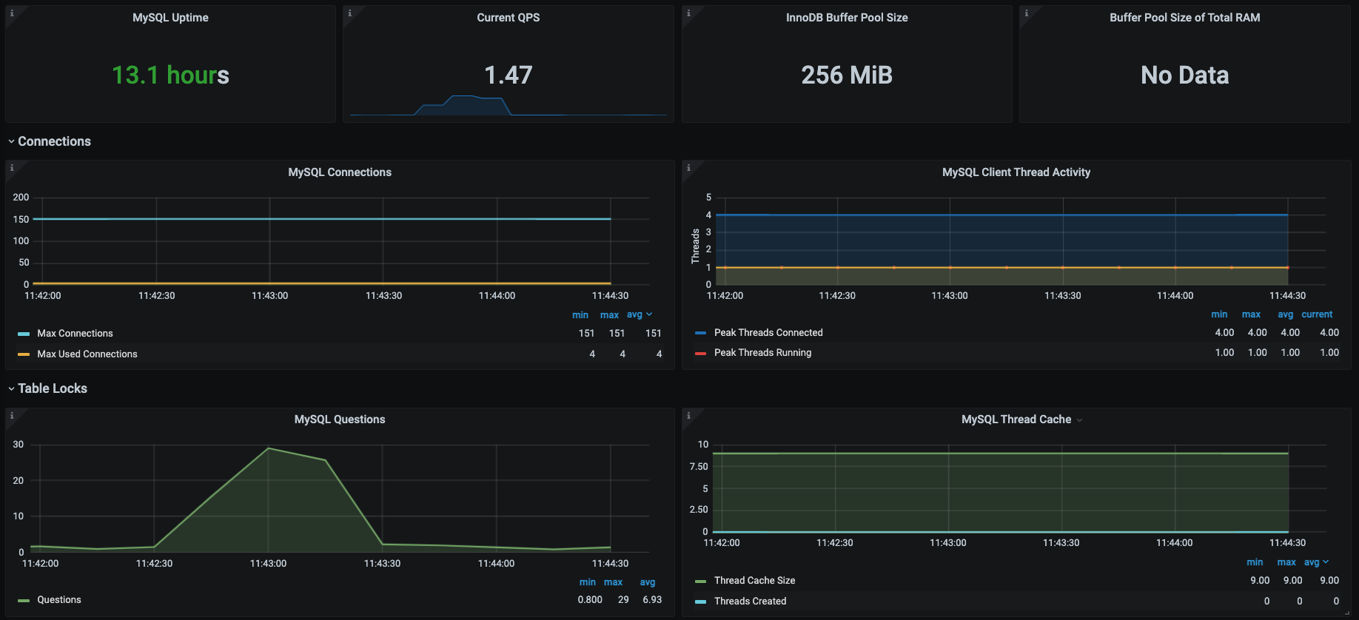Sort MySQL Questions legend by min

pyautogui.click(x=588, y=582)
